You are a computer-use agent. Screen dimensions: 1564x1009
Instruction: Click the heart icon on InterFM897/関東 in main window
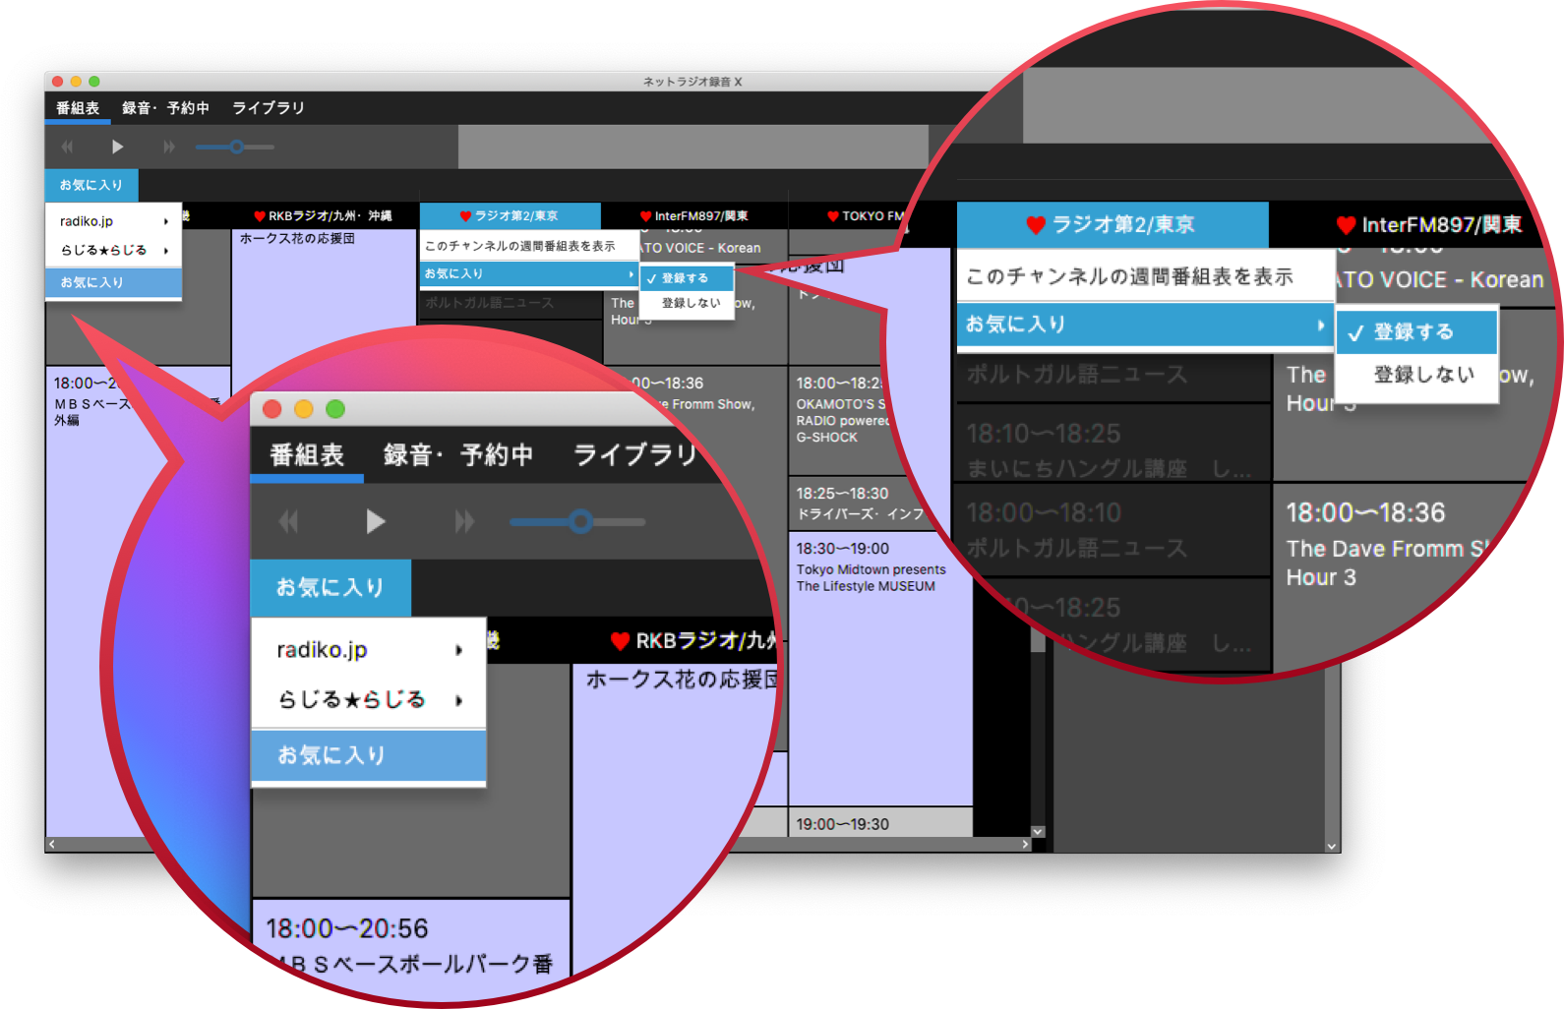point(645,216)
